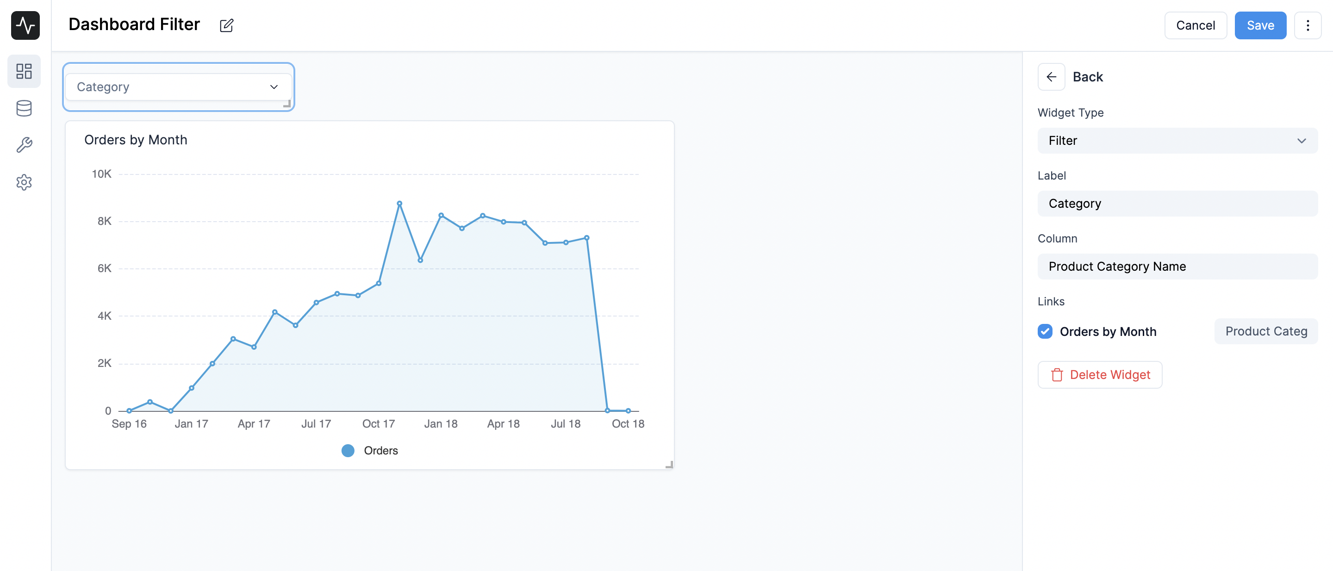
Task: Click the waveform/logo icon top left
Action: pyautogui.click(x=25, y=25)
